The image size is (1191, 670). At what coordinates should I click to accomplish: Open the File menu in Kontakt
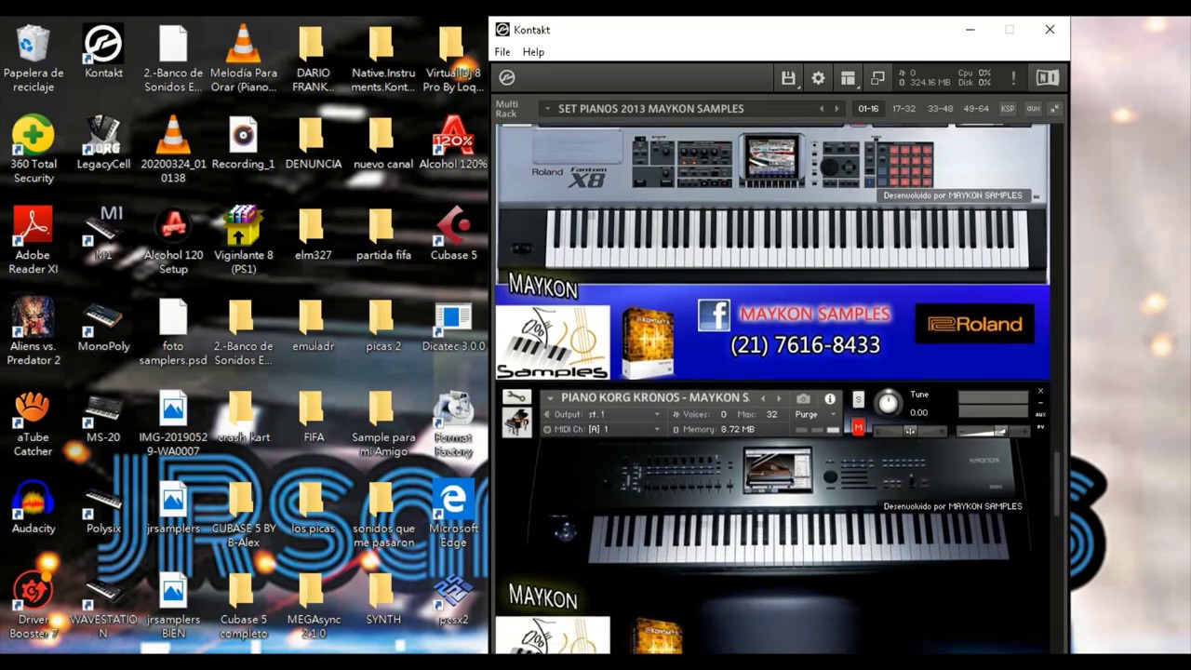pyautogui.click(x=502, y=52)
